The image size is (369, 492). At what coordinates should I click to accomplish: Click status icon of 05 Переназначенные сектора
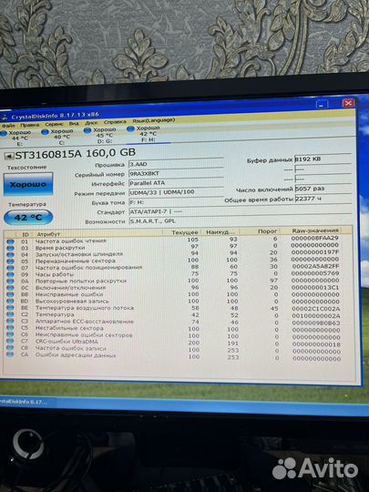click(x=10, y=261)
